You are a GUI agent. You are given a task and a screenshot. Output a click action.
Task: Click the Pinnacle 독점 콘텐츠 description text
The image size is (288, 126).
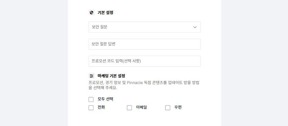coord(147,83)
